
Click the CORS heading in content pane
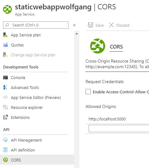click(x=116, y=47)
